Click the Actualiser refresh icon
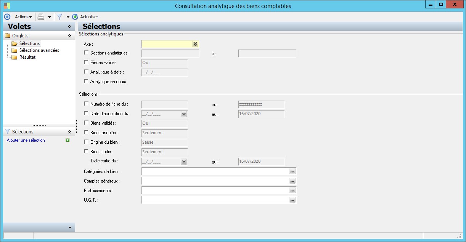The width and height of the screenshot is (466, 242). (75, 17)
